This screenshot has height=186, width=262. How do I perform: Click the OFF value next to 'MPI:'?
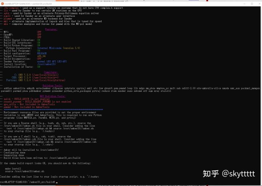pos(39,32)
